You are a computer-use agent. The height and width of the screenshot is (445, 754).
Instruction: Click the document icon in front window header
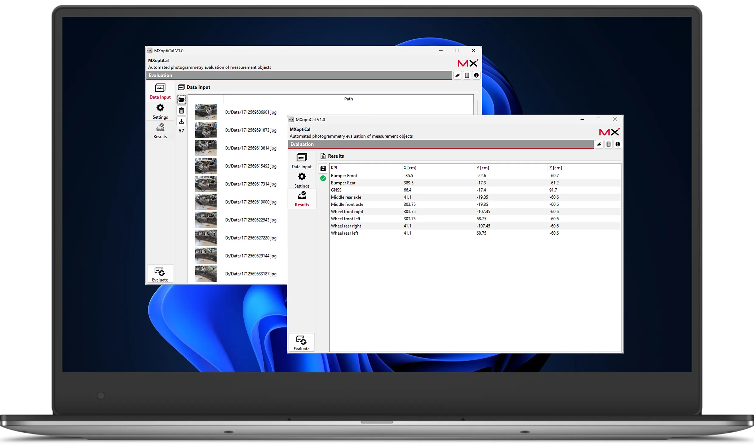click(x=608, y=144)
